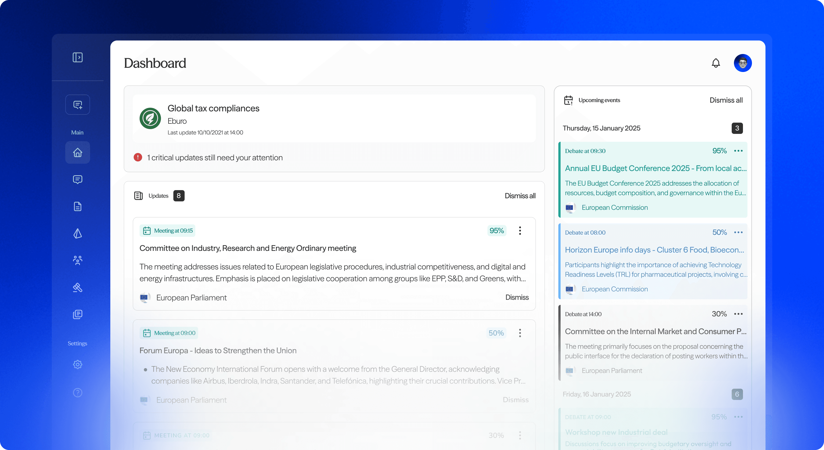Open the help question mark icon
The width and height of the screenshot is (824, 450).
point(77,392)
